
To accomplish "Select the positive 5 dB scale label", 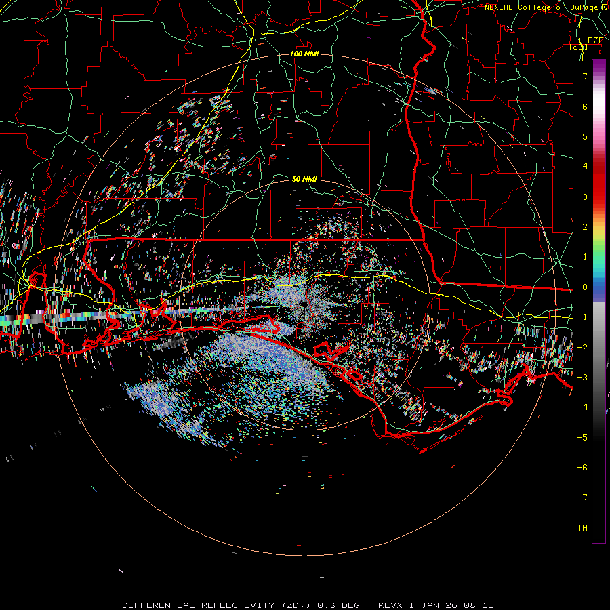I will pos(585,136).
